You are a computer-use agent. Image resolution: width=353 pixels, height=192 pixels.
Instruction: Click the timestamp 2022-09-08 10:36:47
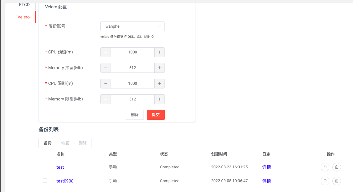(229, 181)
